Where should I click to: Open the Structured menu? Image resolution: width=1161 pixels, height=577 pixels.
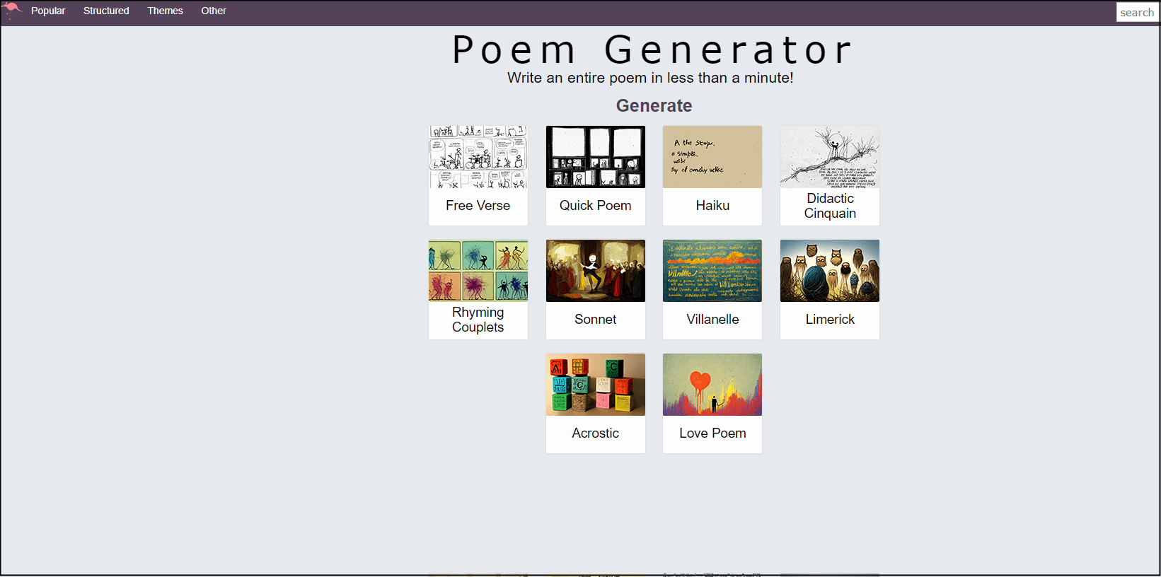pyautogui.click(x=106, y=11)
